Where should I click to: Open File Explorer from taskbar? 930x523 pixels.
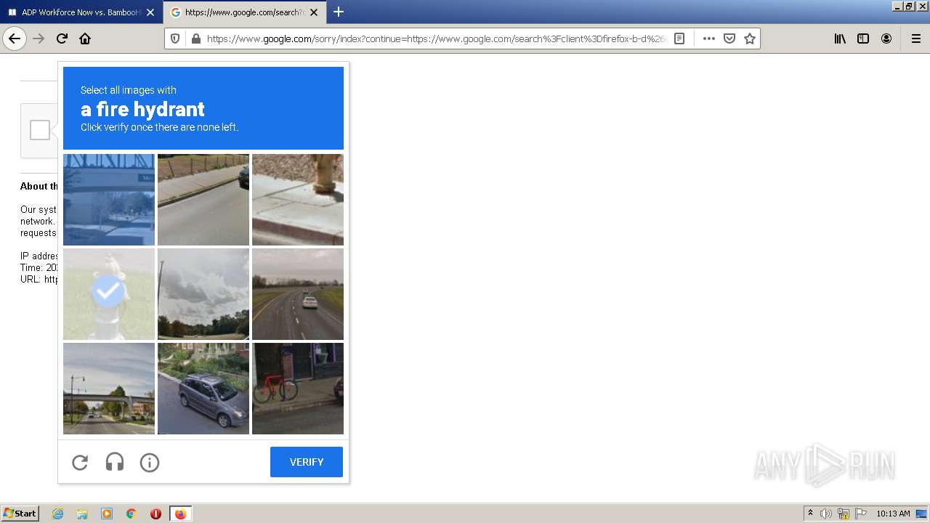pos(82,514)
